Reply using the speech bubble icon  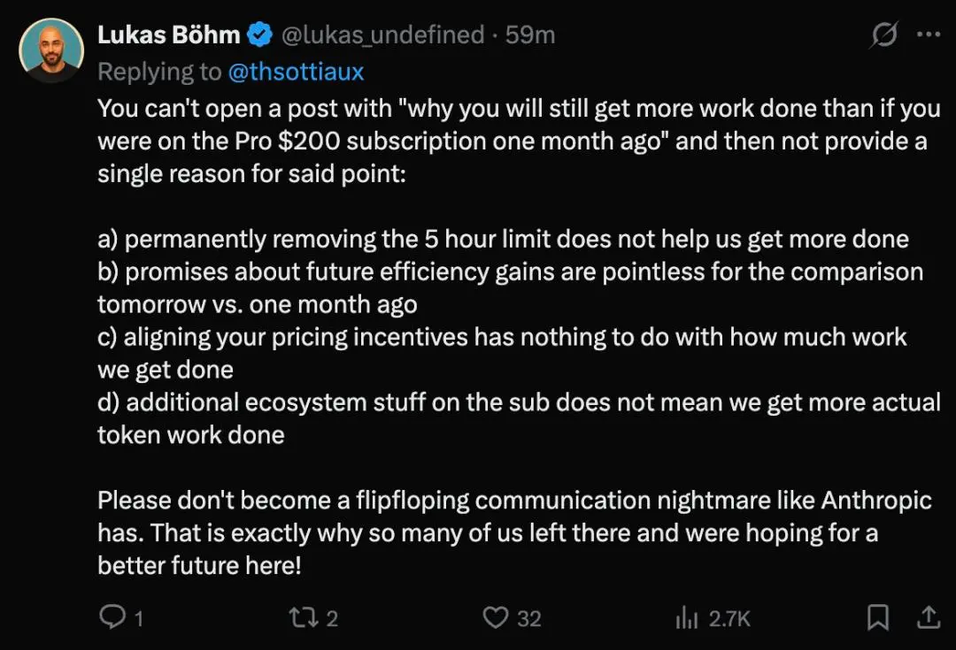pos(112,616)
